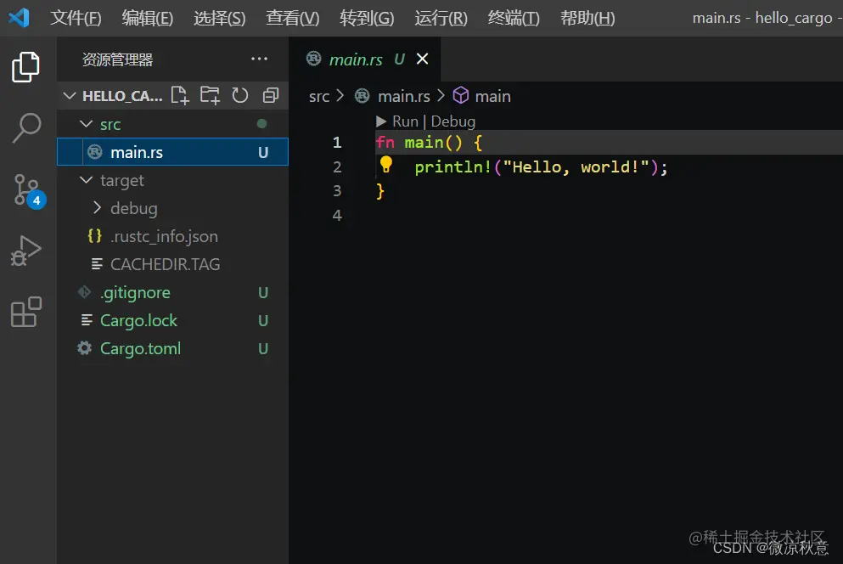The width and height of the screenshot is (843, 564).
Task: Select main.rs in the file tree
Action: (x=172, y=152)
